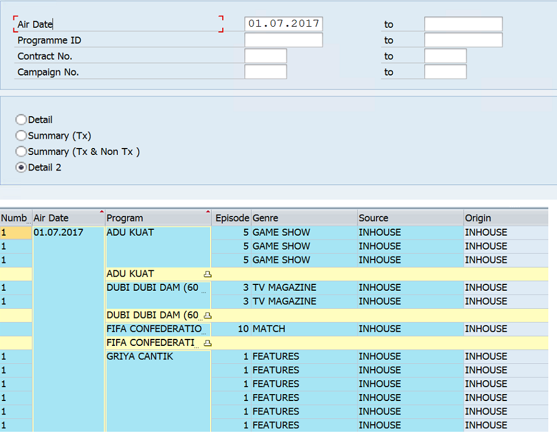Viewport: 557px width, 437px height.
Task: Click the Genre column header
Action: click(305, 218)
